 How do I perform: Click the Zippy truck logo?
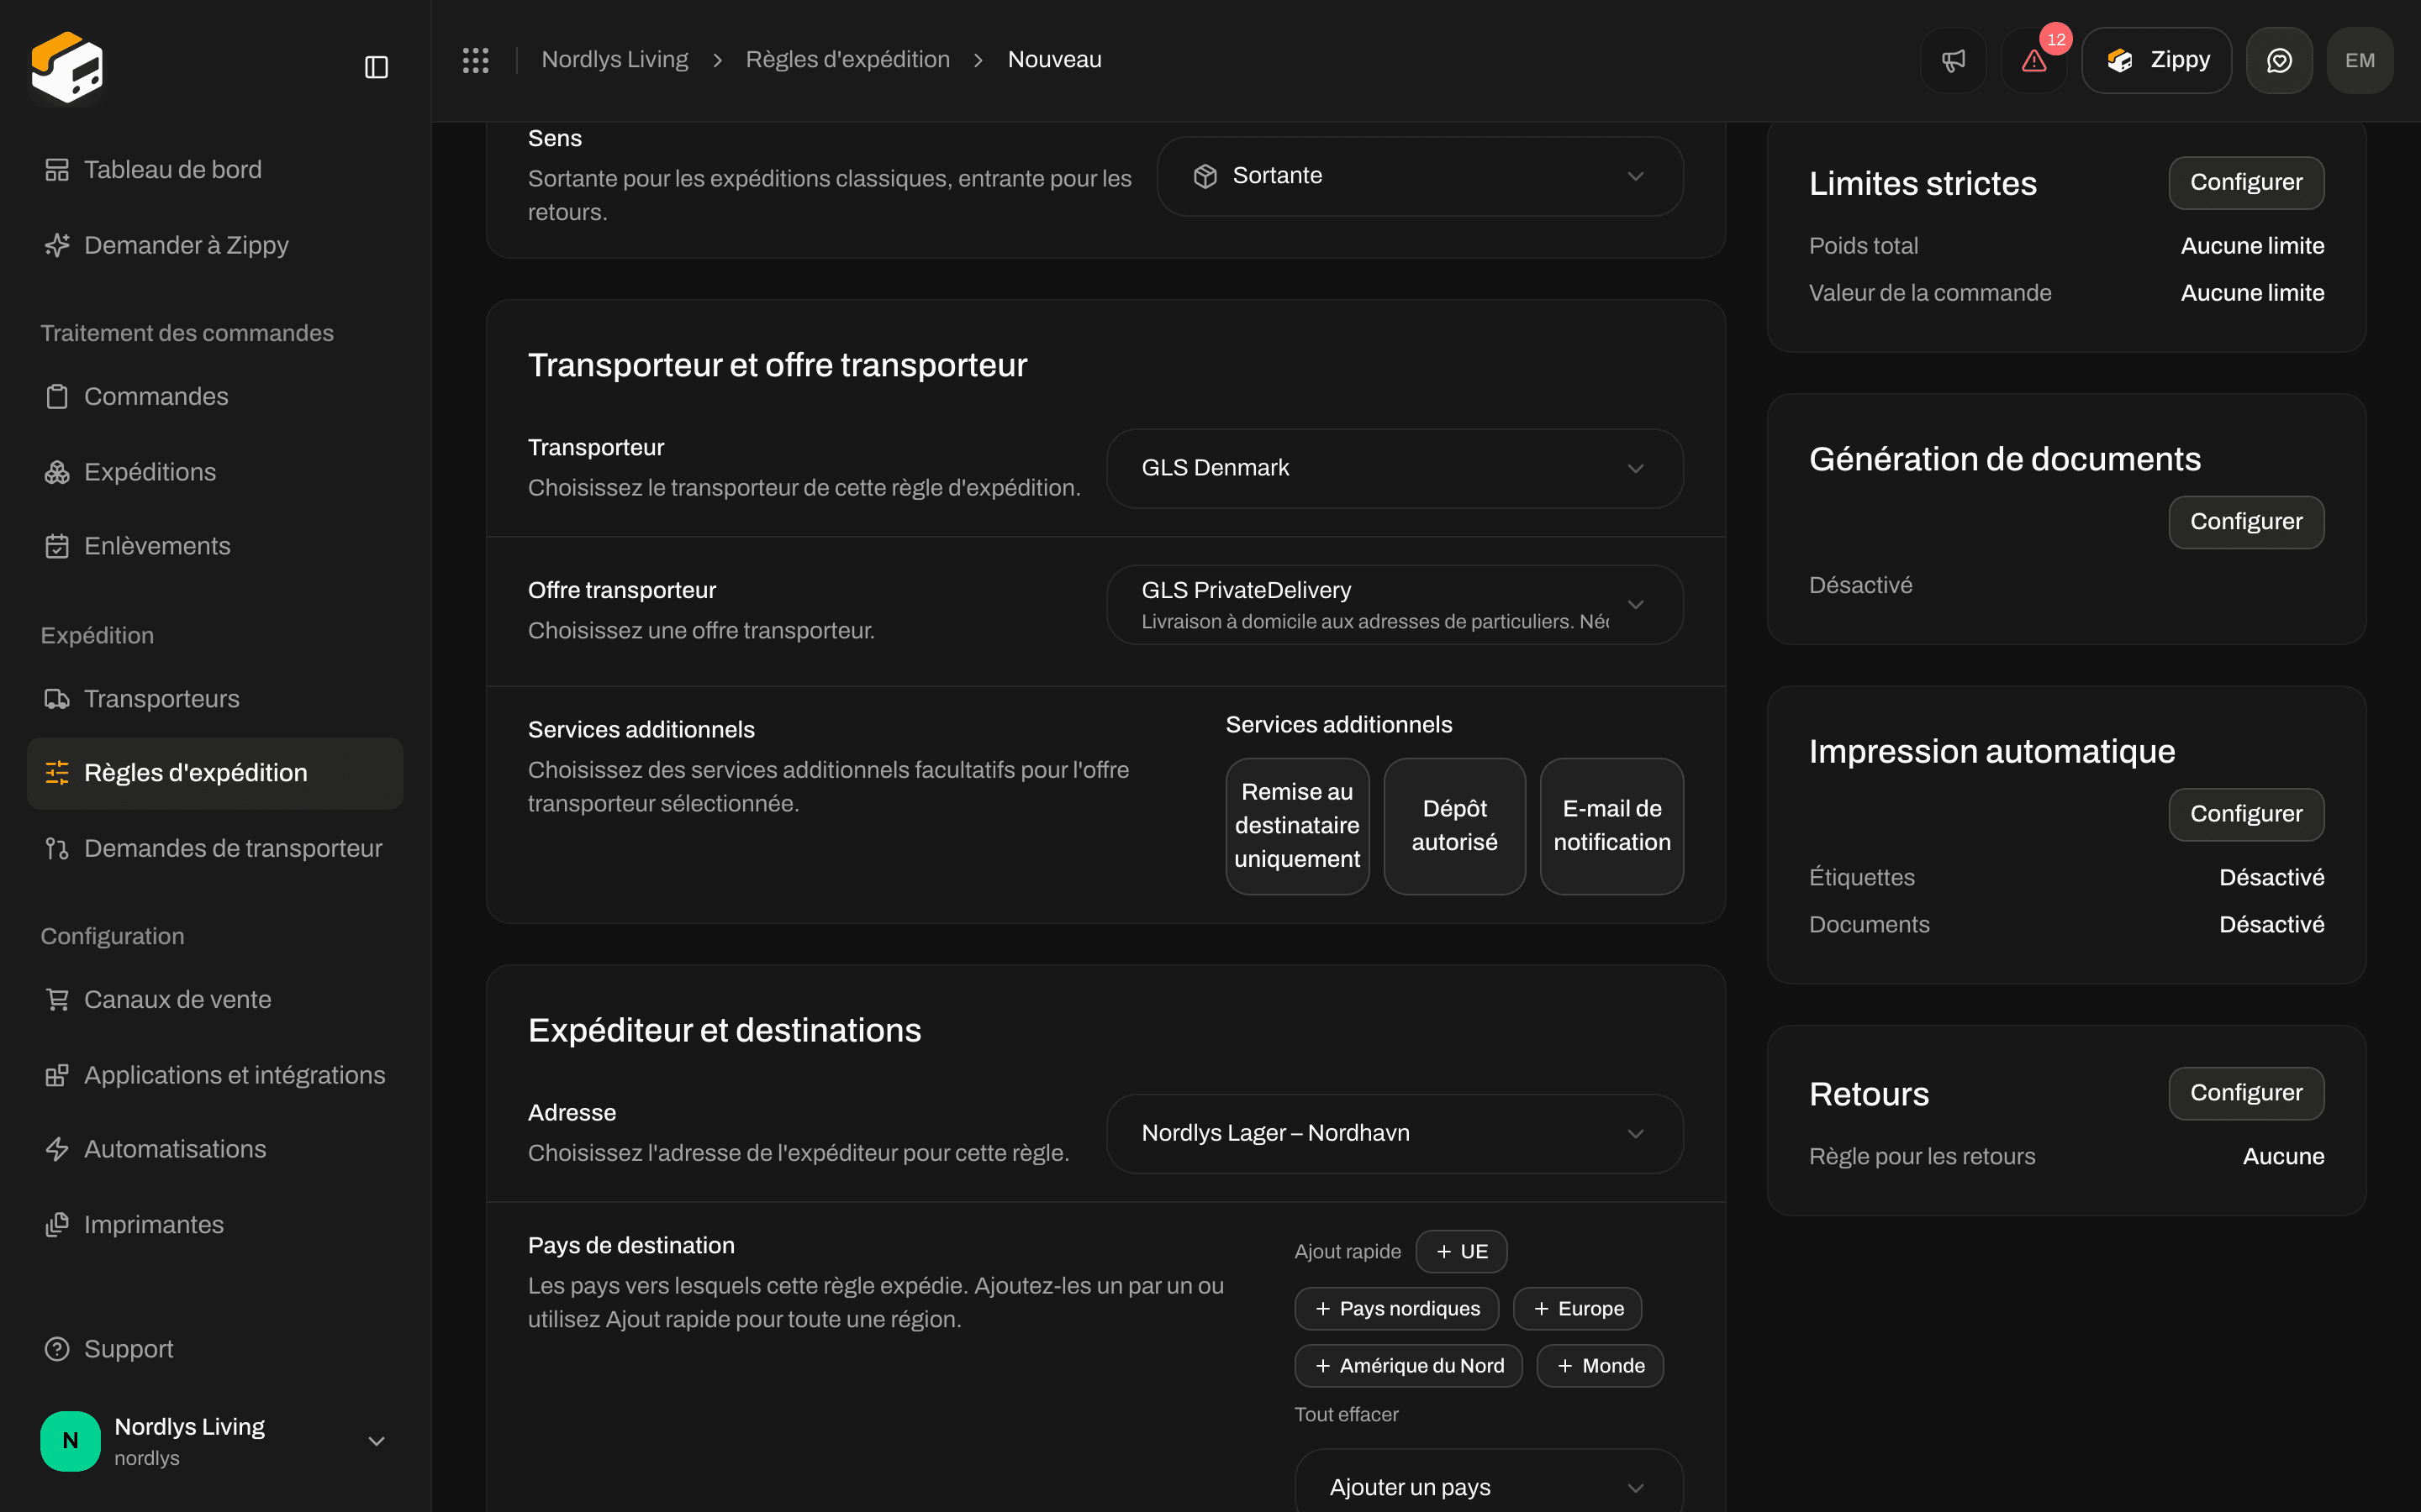(67, 67)
